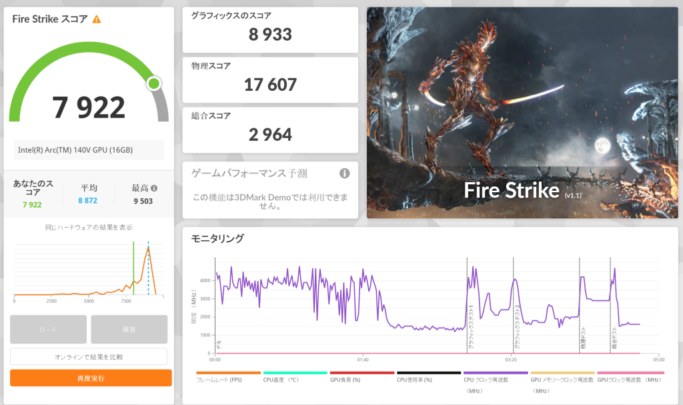Click the ロード button
The width and height of the screenshot is (683, 405).
(48, 329)
